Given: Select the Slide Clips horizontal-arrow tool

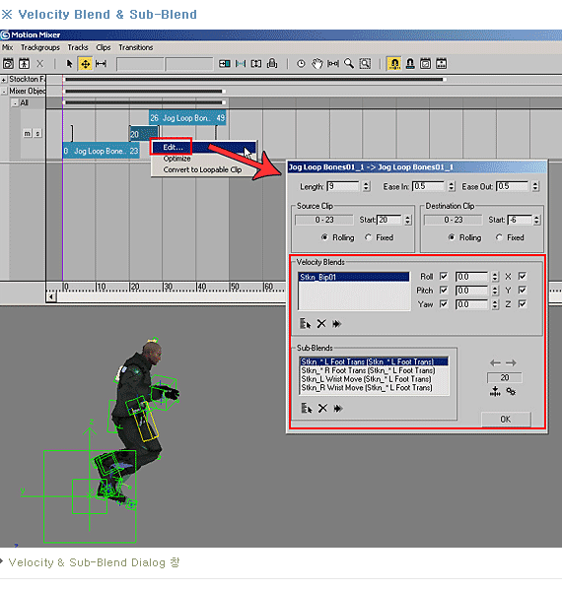Looking at the screenshot, I should point(101,63).
